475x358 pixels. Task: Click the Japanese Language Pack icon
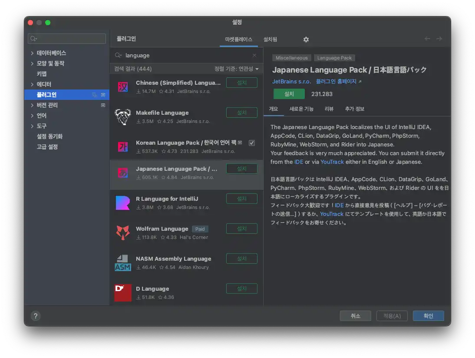[x=123, y=173]
